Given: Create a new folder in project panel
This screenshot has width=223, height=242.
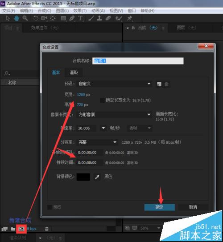Looking at the screenshot, I should click(13, 229).
